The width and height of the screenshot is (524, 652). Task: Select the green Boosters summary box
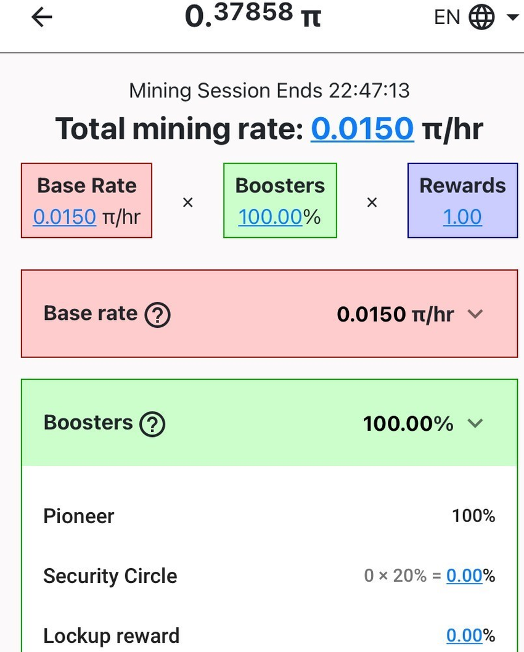280,200
